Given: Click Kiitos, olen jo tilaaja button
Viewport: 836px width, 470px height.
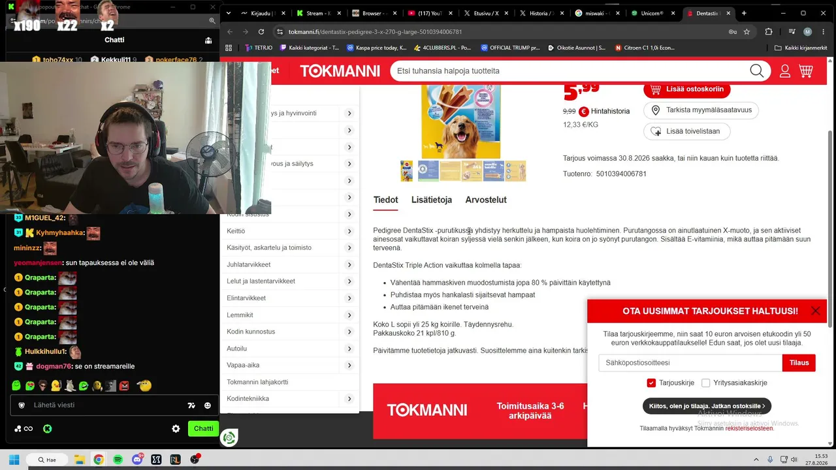Looking at the screenshot, I should (707, 406).
